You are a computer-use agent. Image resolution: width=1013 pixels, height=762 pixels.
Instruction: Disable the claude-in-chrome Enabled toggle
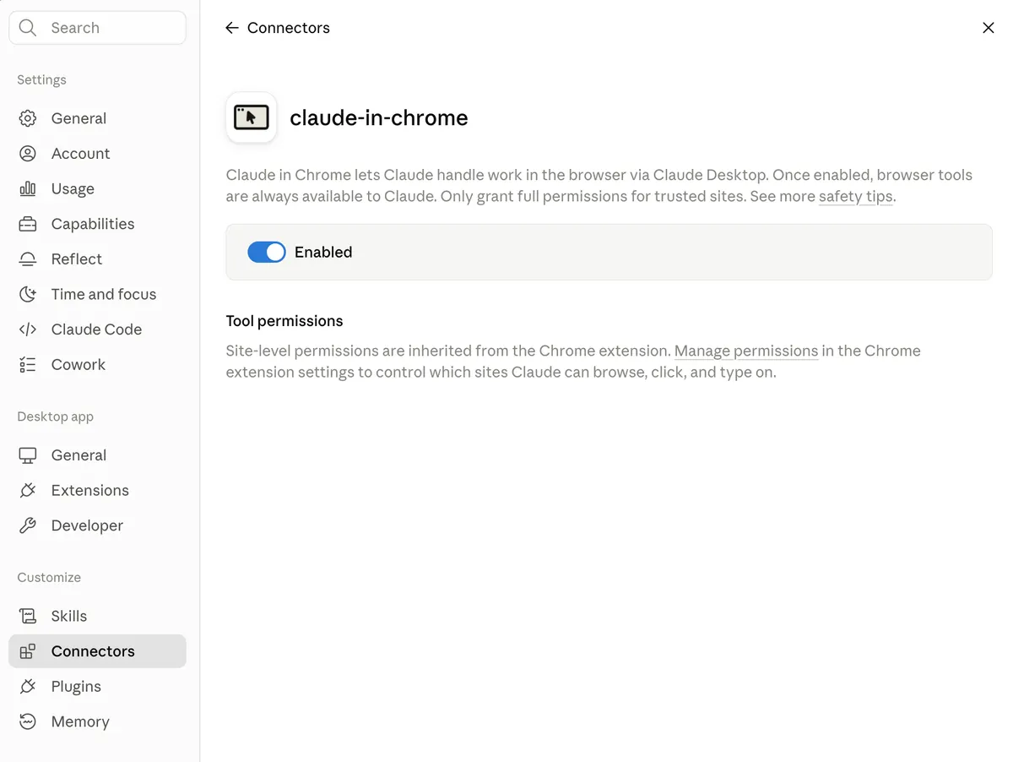267,252
